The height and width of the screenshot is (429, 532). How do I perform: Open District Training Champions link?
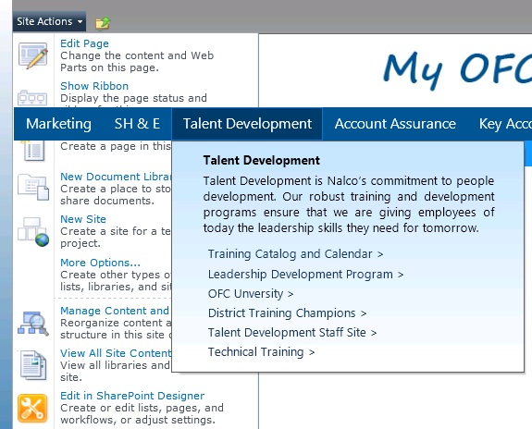pos(288,313)
